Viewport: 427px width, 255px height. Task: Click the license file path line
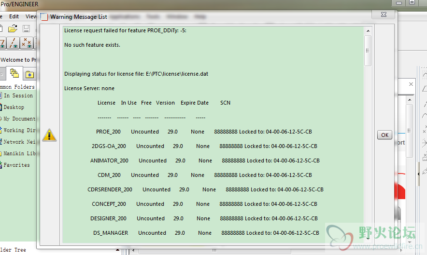136,74
